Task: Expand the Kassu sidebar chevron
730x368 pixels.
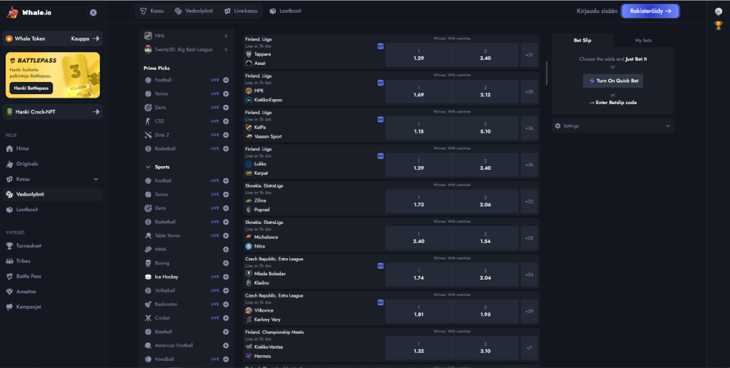Action: 96,179
